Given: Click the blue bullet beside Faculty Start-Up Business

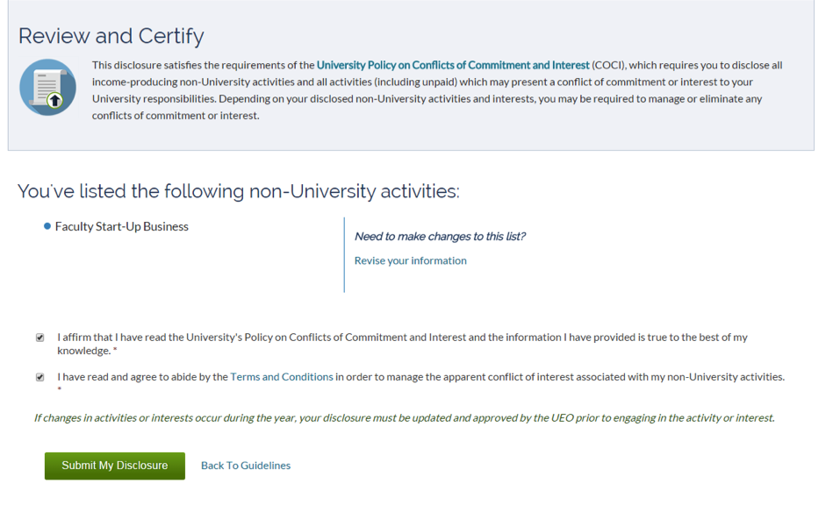Looking at the screenshot, I should pyautogui.click(x=47, y=226).
